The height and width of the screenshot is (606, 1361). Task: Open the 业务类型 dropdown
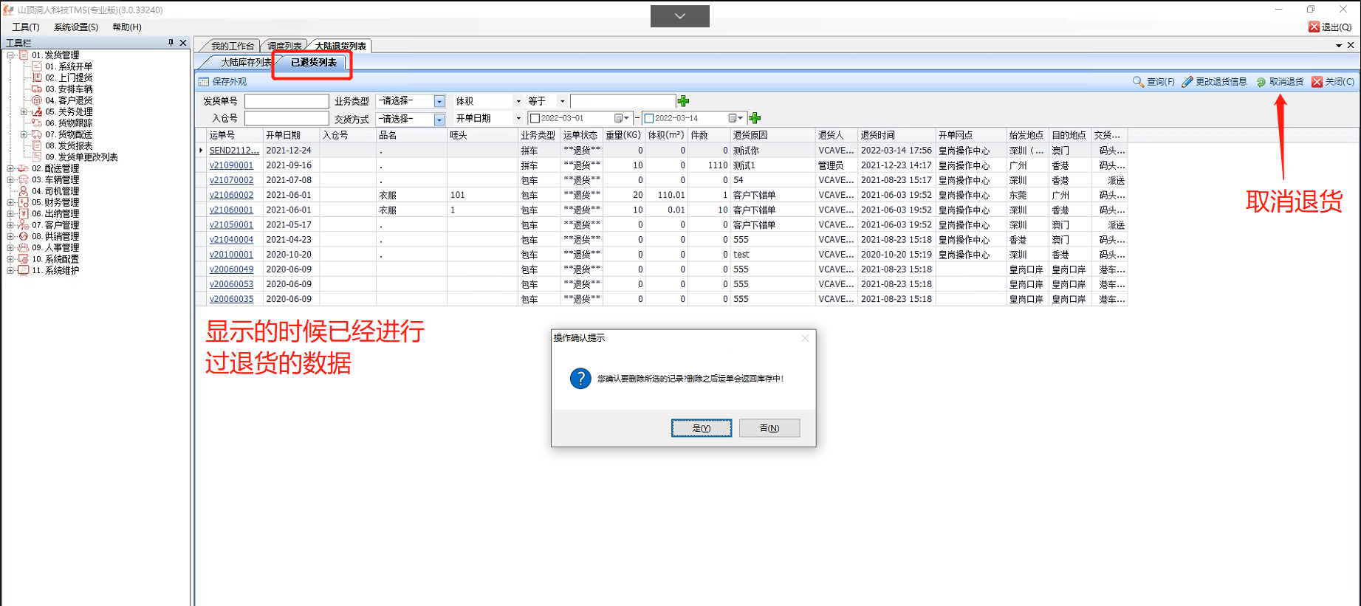pyautogui.click(x=439, y=101)
